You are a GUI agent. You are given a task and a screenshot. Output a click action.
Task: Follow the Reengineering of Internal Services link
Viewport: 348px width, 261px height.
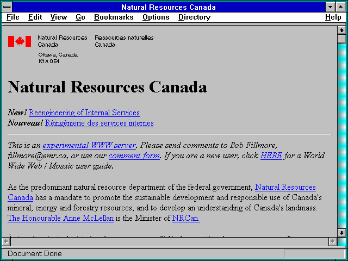point(84,113)
